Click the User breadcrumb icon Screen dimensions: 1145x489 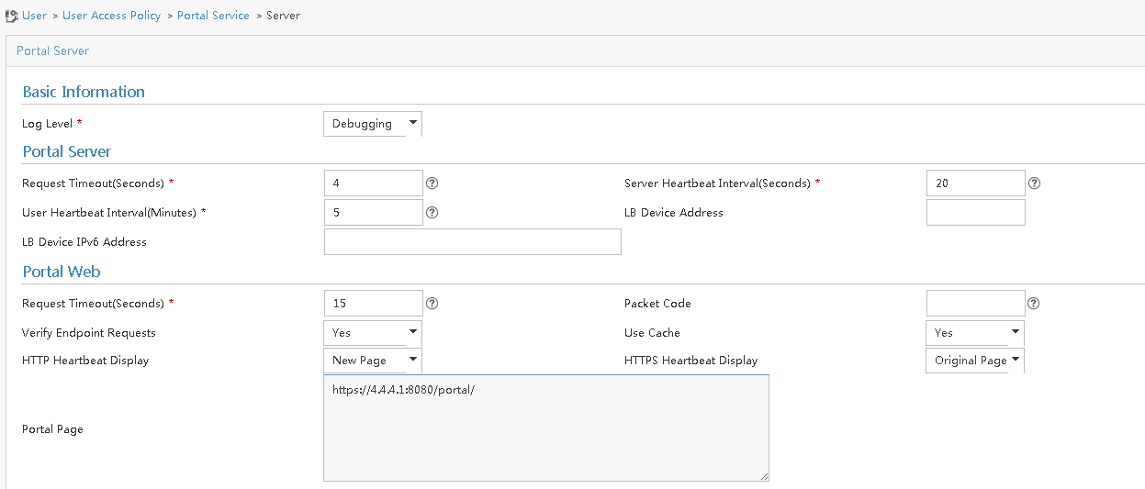point(11,16)
